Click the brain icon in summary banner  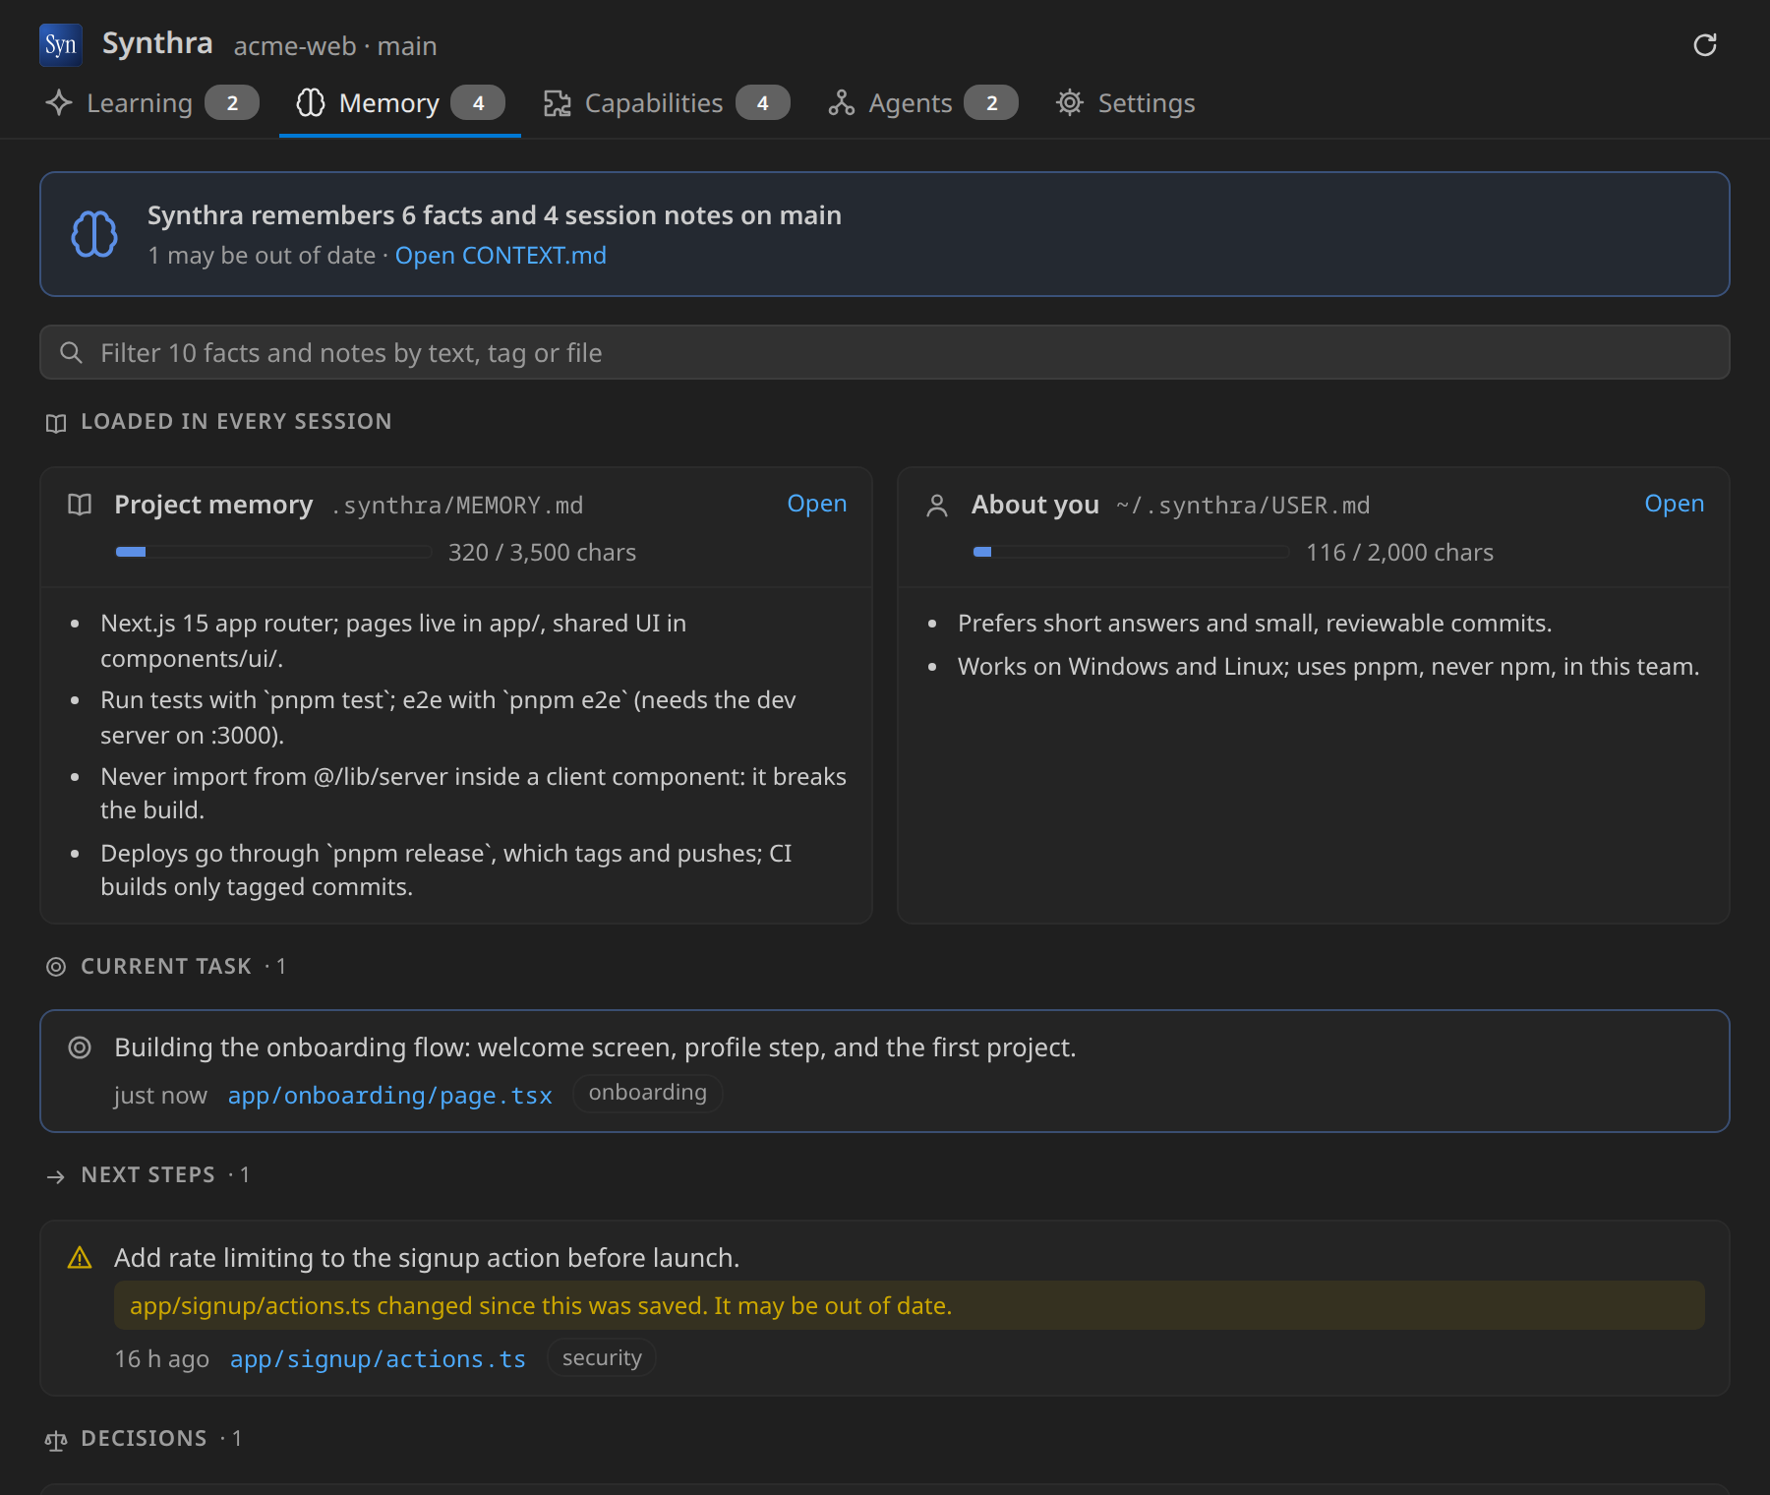(x=94, y=234)
